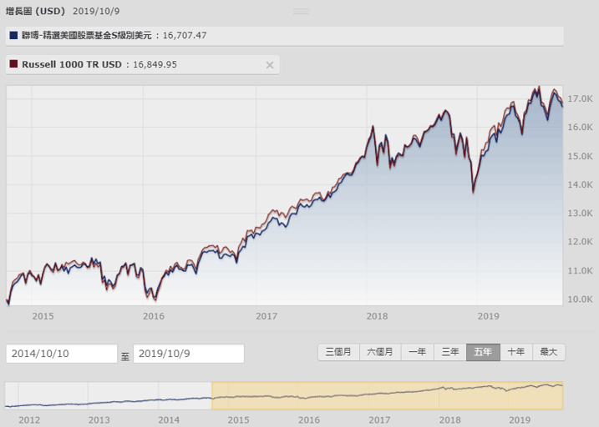
Task: Choose the 一年 time range
Action: coord(418,352)
